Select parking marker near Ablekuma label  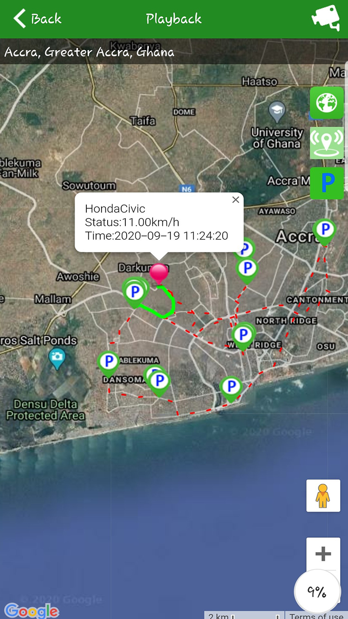(109, 362)
